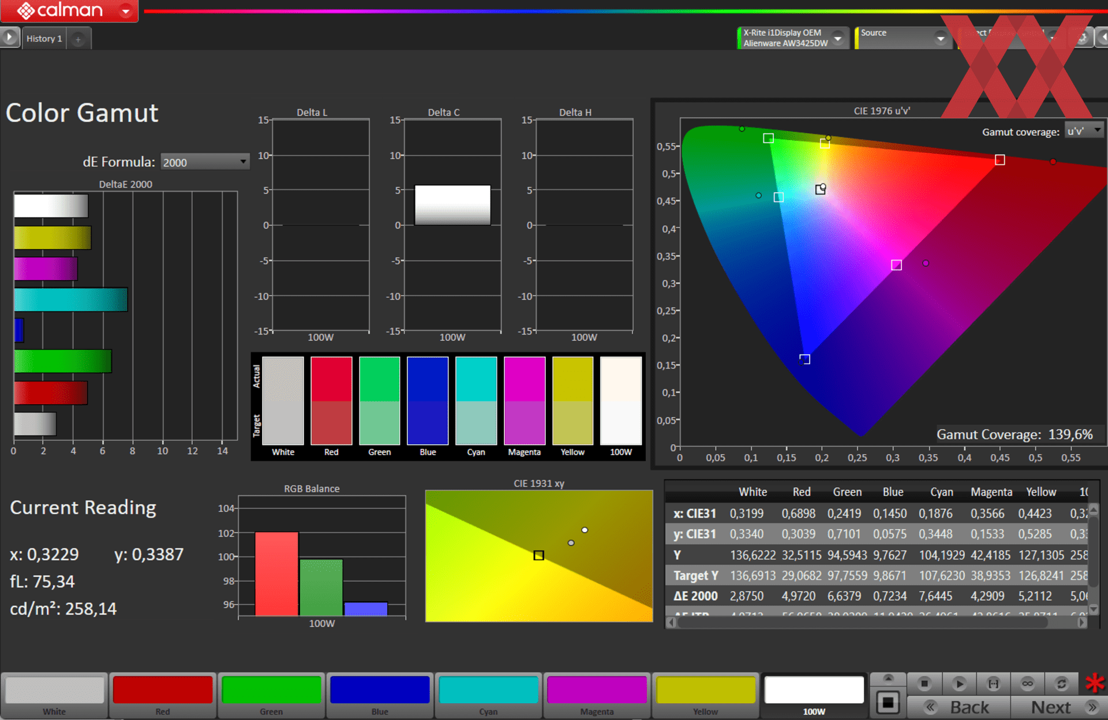Expand the Gamut coverage u'v' dropdown
This screenshot has height=720, width=1108.
click(1084, 131)
